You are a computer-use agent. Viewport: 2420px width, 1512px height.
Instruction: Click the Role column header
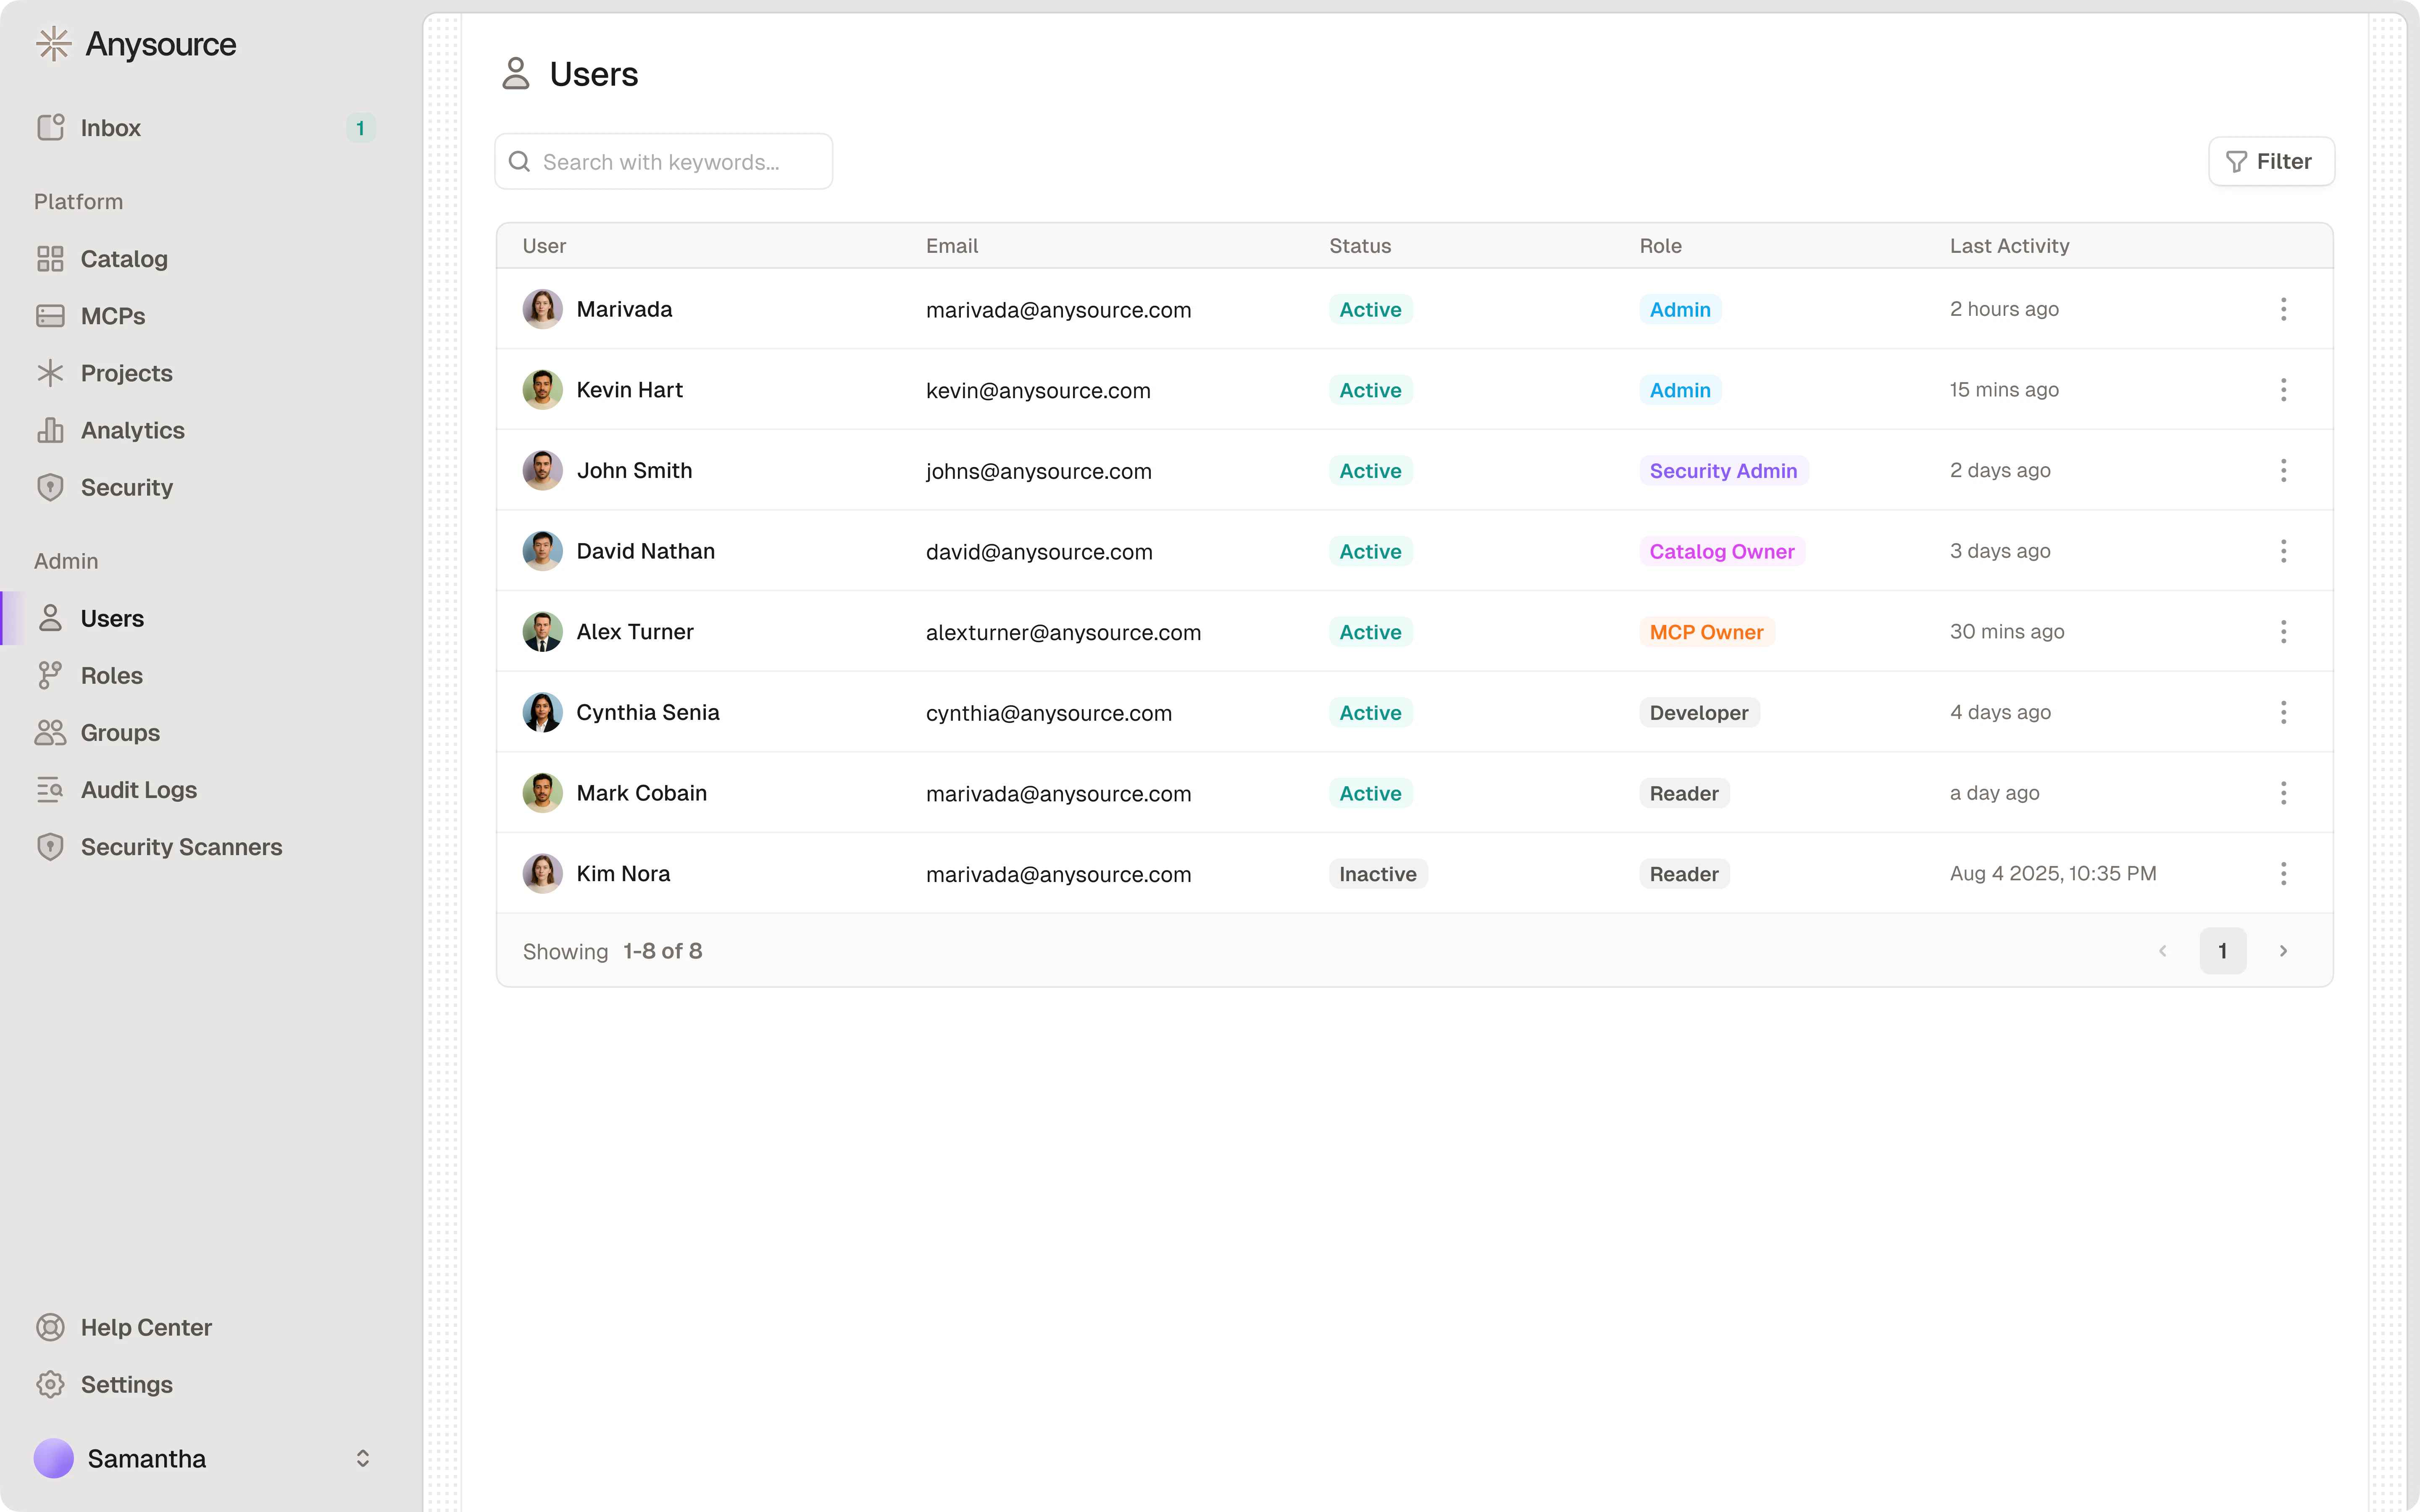point(1660,246)
